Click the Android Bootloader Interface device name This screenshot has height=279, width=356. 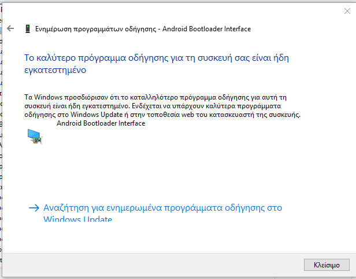click(101, 123)
